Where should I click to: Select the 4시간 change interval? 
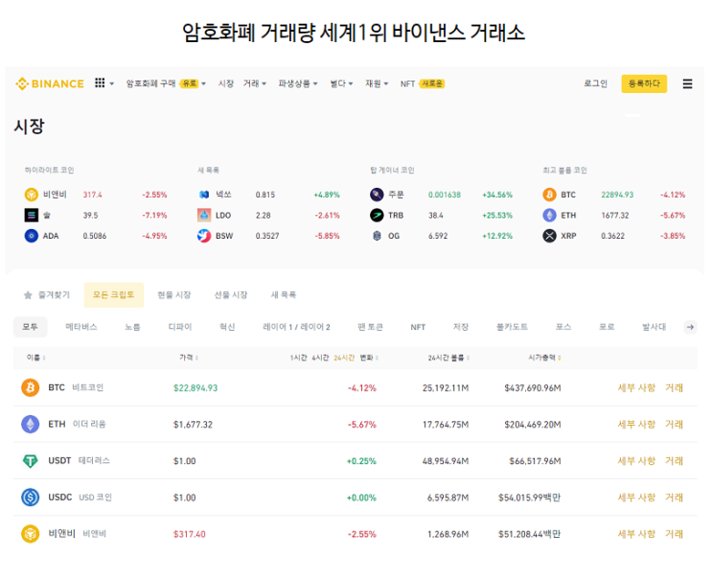tap(320, 358)
